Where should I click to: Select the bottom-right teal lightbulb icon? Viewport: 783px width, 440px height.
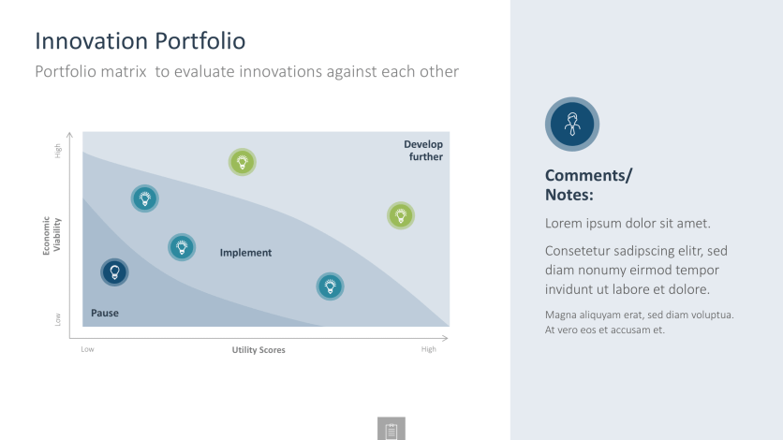pyautogui.click(x=330, y=286)
